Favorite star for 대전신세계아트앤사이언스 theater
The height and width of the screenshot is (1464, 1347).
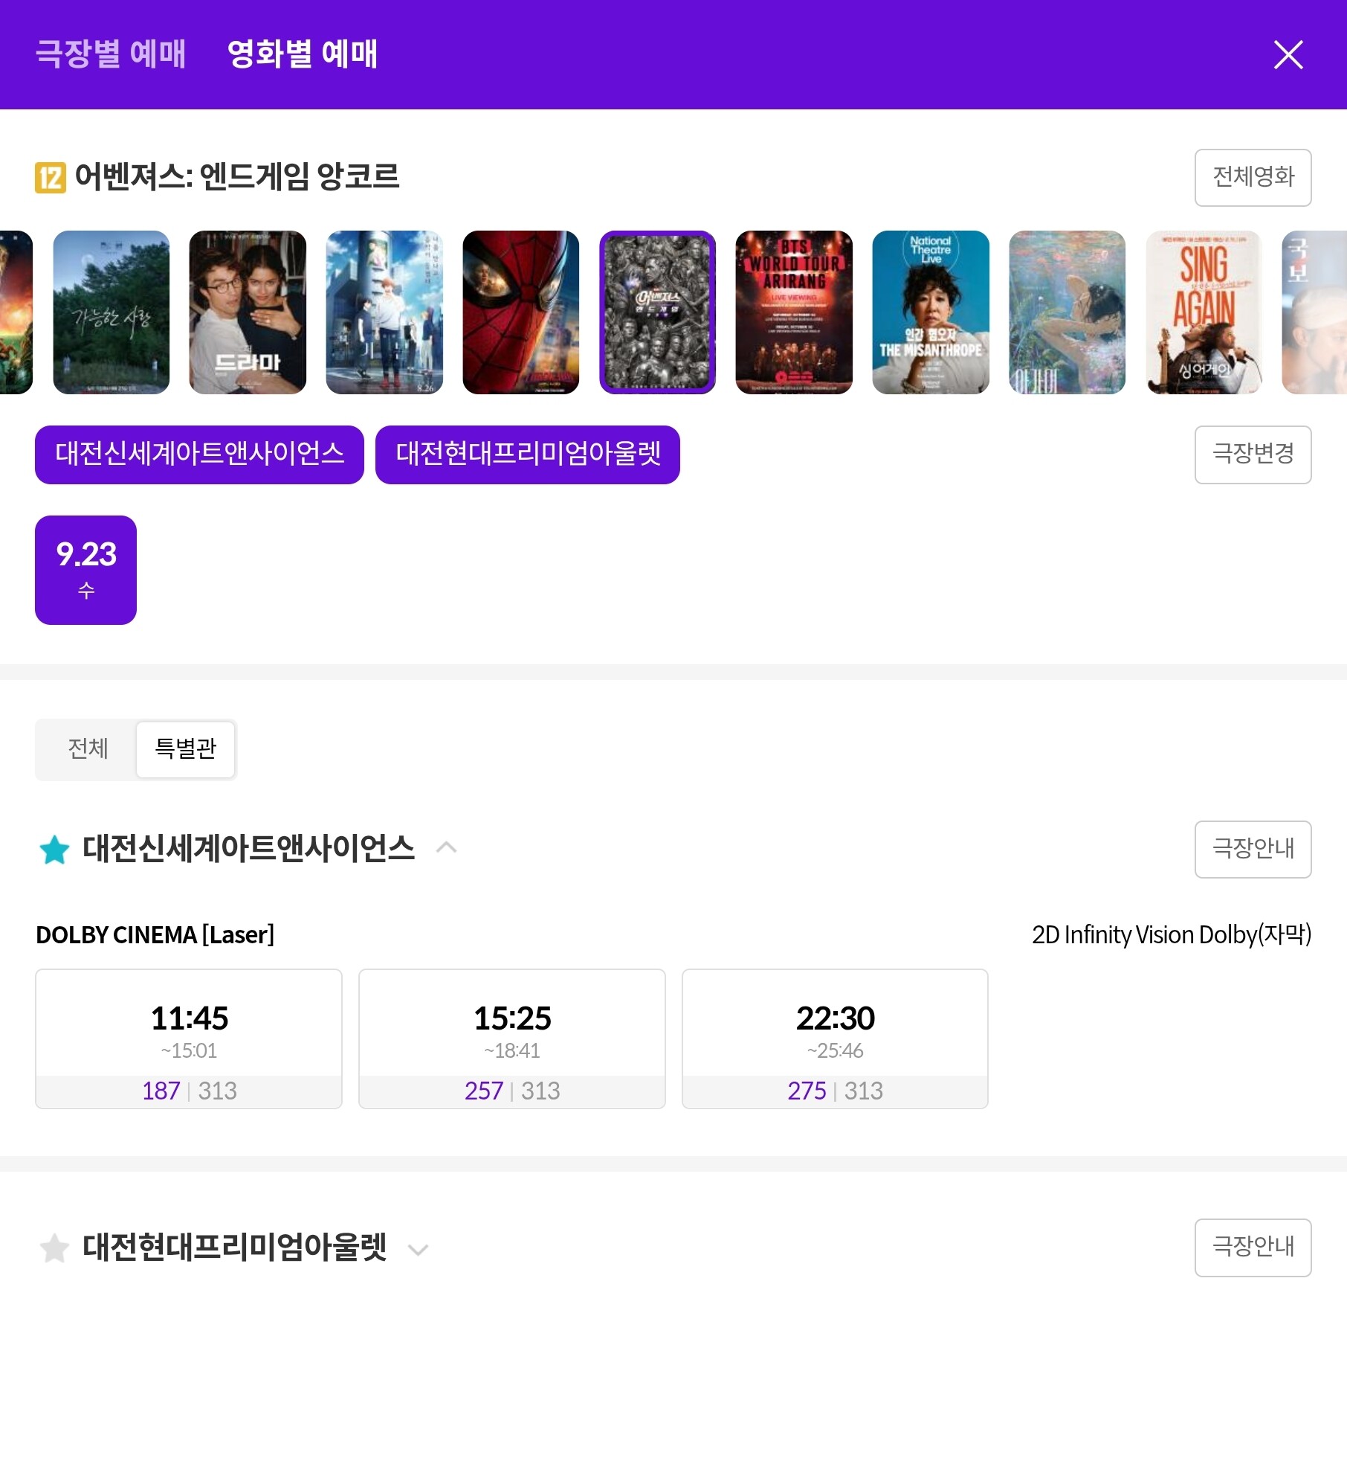(54, 850)
